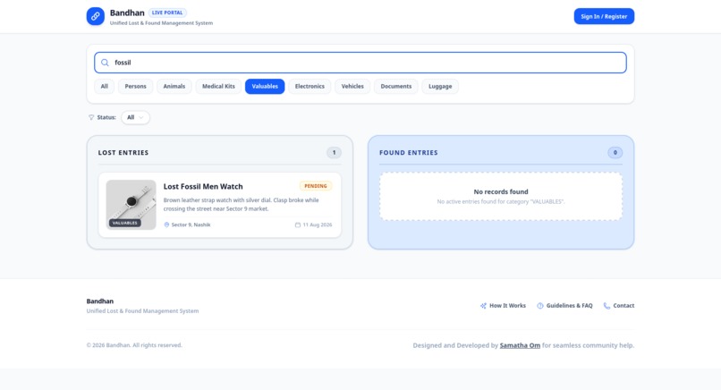Click the Contact phone icon
The image size is (721, 390).
[x=607, y=306]
